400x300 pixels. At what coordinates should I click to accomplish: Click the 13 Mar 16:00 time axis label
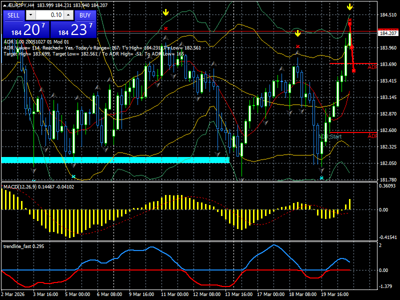click(239, 294)
